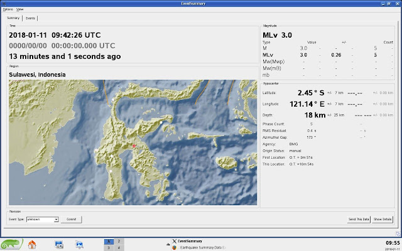Open the Home folder icon in taskbar
Image resolution: width=402 pixels, height=251 pixels.
(32, 245)
